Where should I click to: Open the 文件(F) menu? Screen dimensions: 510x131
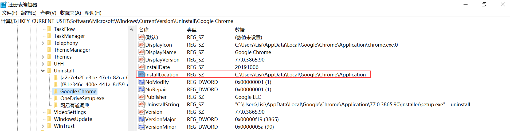[10, 13]
